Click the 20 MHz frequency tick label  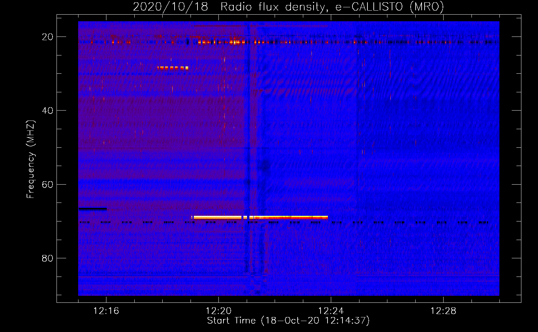(48, 37)
